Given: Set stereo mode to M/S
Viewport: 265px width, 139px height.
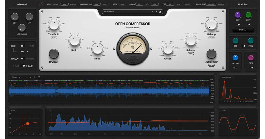Looking at the screenshot, I should (147, 4).
